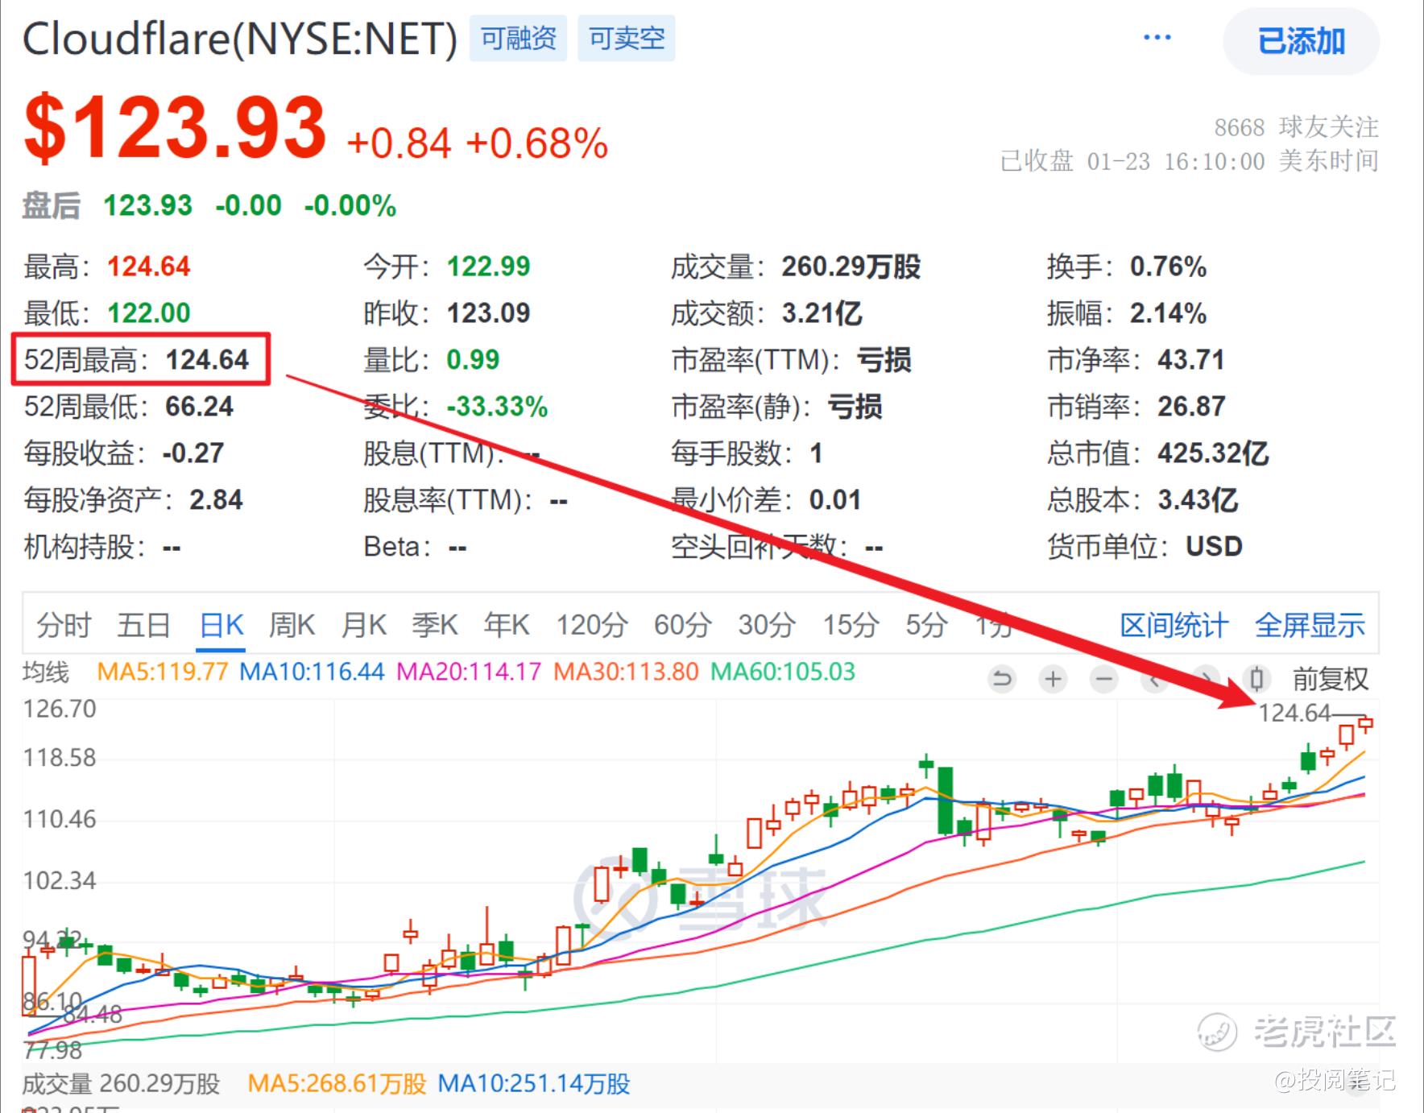The height and width of the screenshot is (1113, 1424).
Task: Select the 15分 interval tab
Action: [x=851, y=625]
